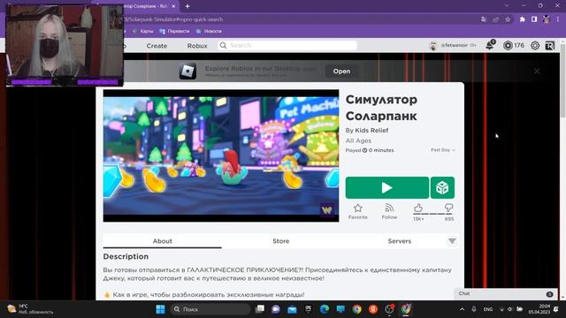Open the Карты bookmark

point(143,32)
